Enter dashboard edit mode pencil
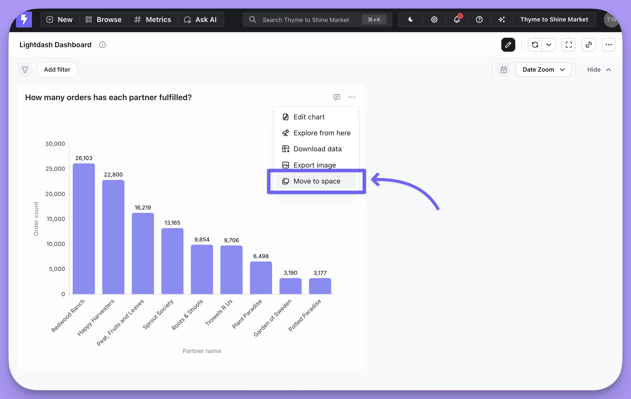 click(x=508, y=45)
